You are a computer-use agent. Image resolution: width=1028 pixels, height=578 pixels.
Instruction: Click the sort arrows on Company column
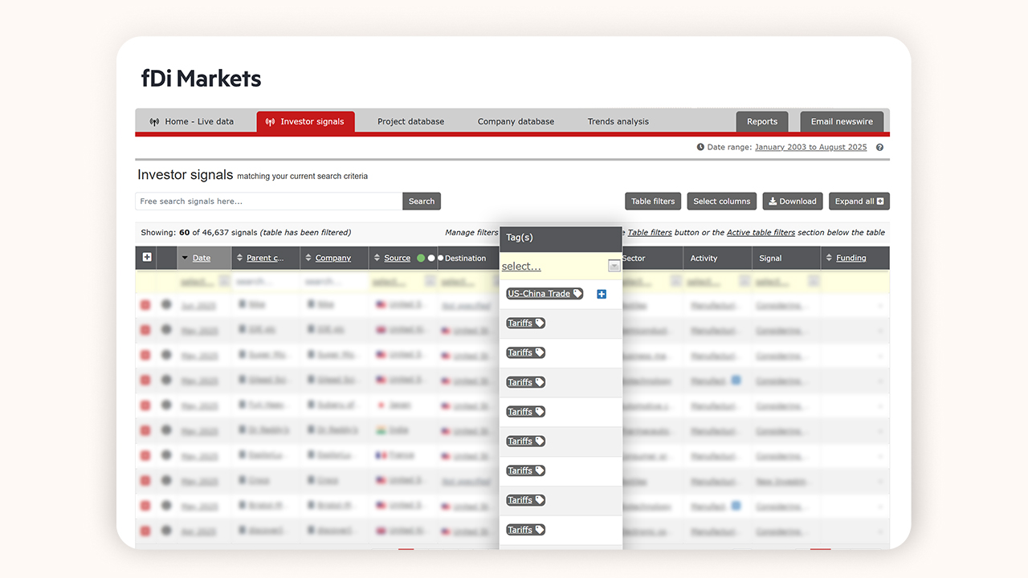pyautogui.click(x=308, y=258)
